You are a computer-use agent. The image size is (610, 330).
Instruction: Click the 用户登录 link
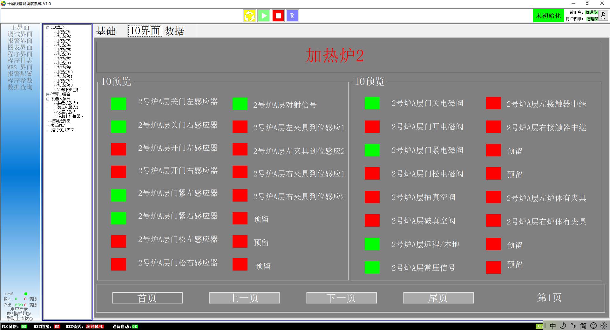pyautogui.click(x=19, y=309)
